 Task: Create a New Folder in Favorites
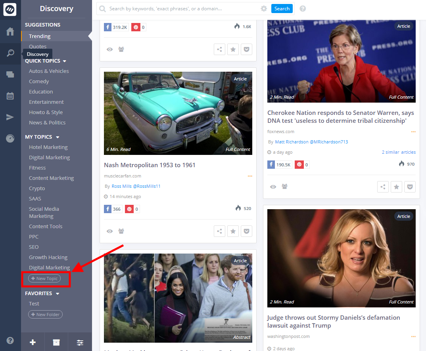coord(45,315)
